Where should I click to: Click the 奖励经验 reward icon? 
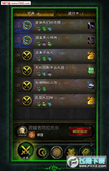pyautogui.click(x=91, y=70)
